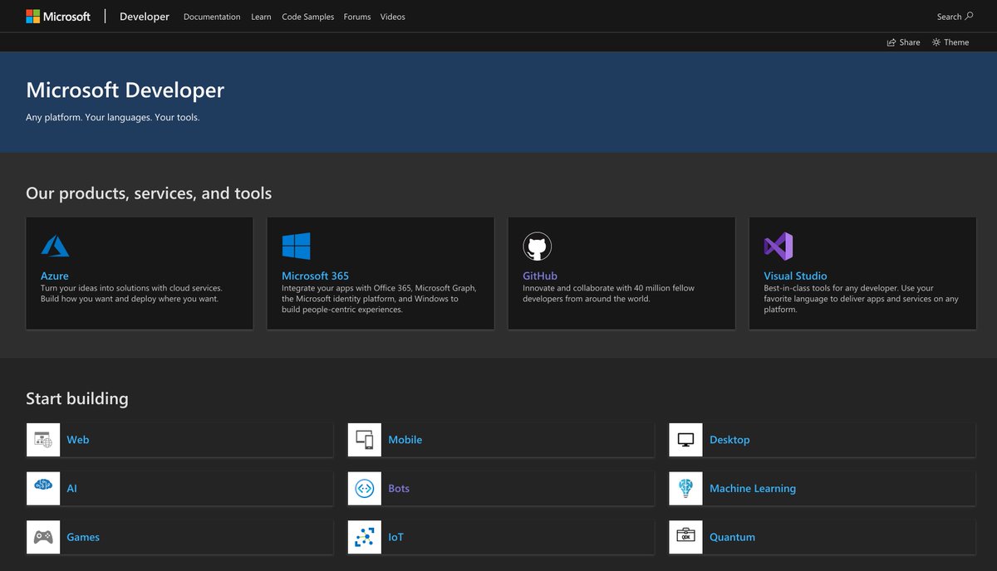Go to the Forums section
The width and height of the screenshot is (997, 571).
coord(356,17)
